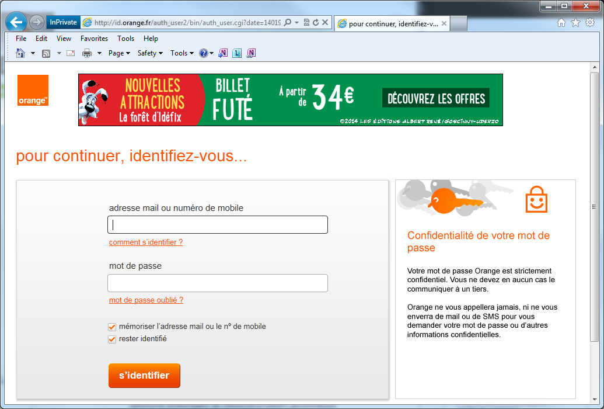Click the orange smiley padlock icon

tap(536, 199)
